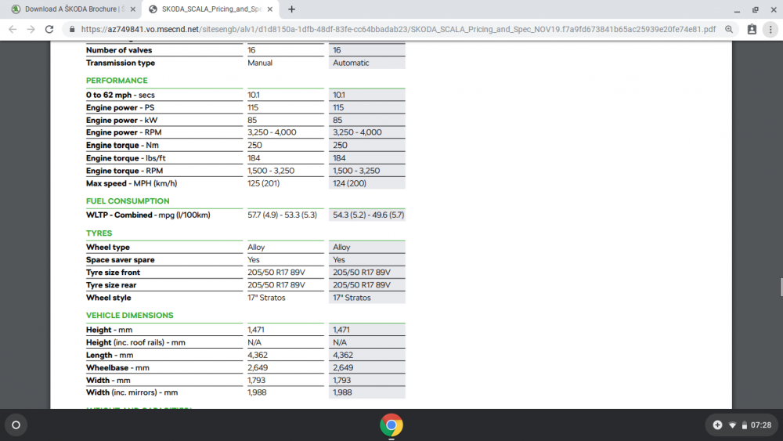Click the PERFORMANCE section heading
The height and width of the screenshot is (441, 783).
pyautogui.click(x=117, y=81)
